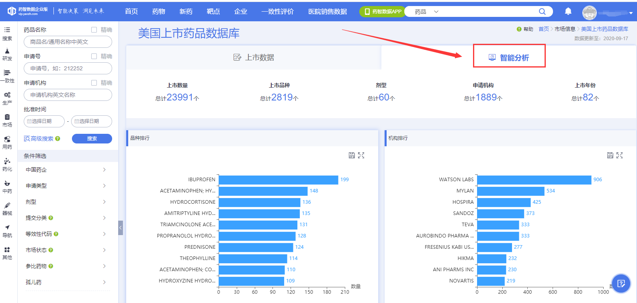Open the 一致性 sidebar section
This screenshot has width=637, height=303.
tap(7, 77)
